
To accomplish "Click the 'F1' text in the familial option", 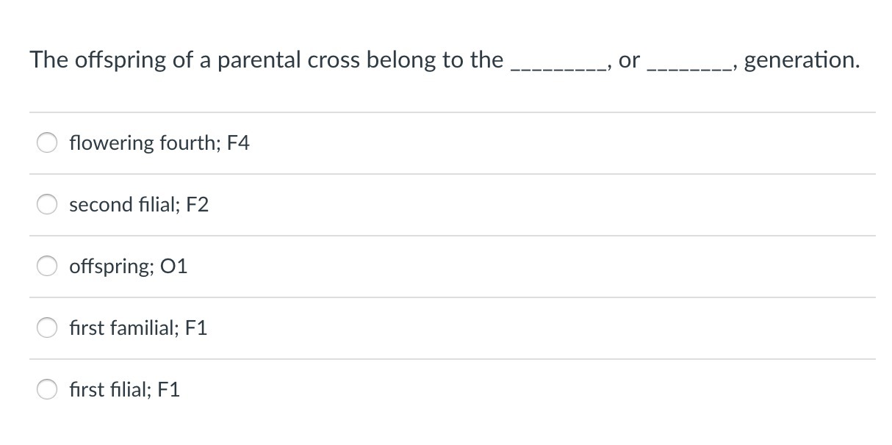I will coord(196,328).
